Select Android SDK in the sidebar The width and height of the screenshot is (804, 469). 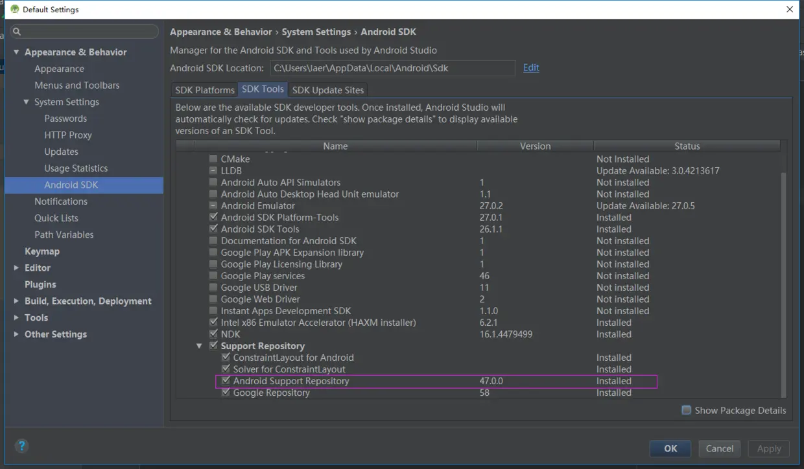(84, 185)
